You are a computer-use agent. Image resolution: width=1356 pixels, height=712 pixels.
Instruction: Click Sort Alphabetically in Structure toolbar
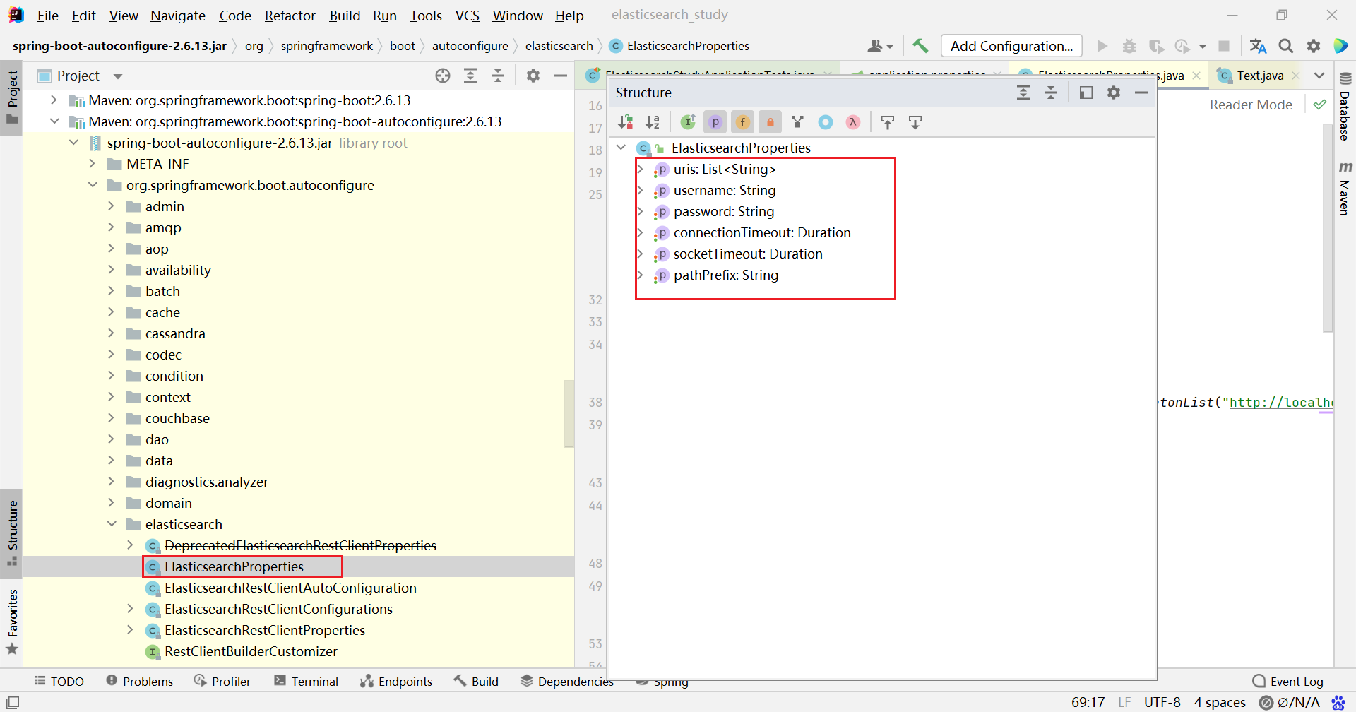click(x=653, y=122)
